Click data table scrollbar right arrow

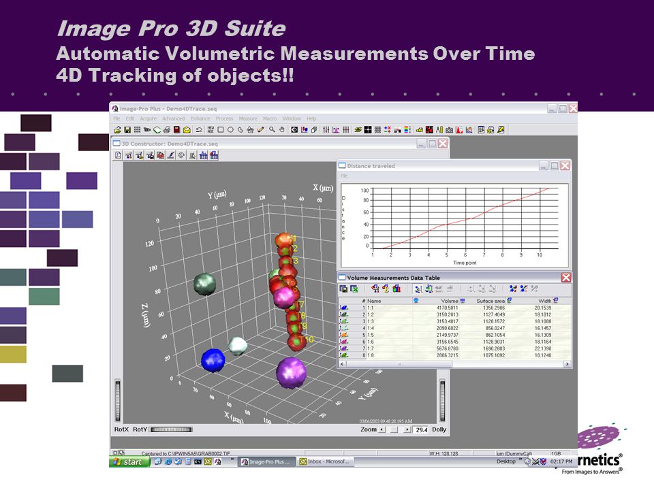pos(567,363)
